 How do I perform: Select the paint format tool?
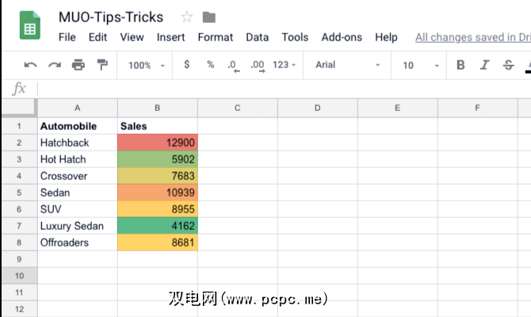101,65
